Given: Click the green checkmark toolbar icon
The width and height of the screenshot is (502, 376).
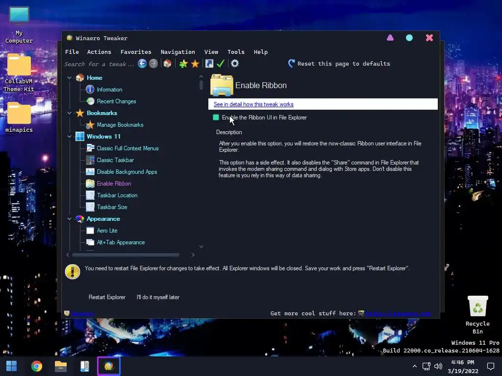Looking at the screenshot, I should tap(221, 64).
